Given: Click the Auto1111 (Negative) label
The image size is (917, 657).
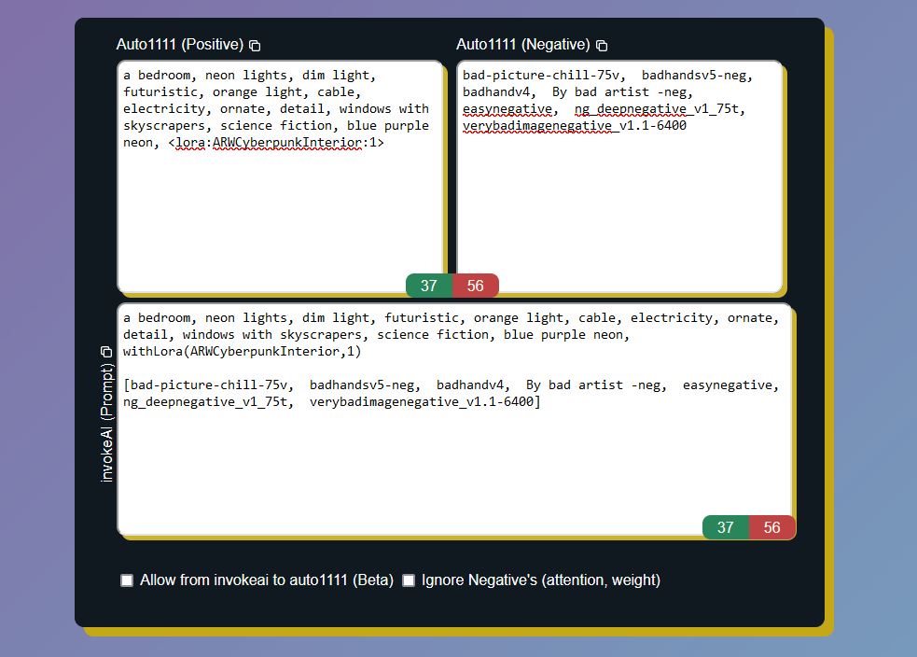Looking at the screenshot, I should click(522, 45).
